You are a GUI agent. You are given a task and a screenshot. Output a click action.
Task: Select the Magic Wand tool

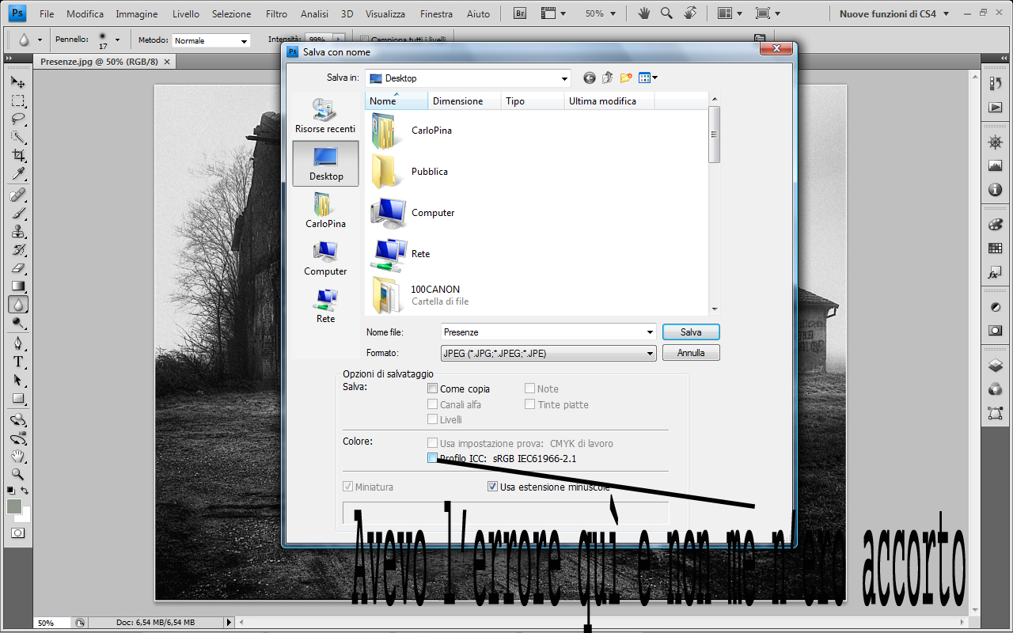point(17,138)
